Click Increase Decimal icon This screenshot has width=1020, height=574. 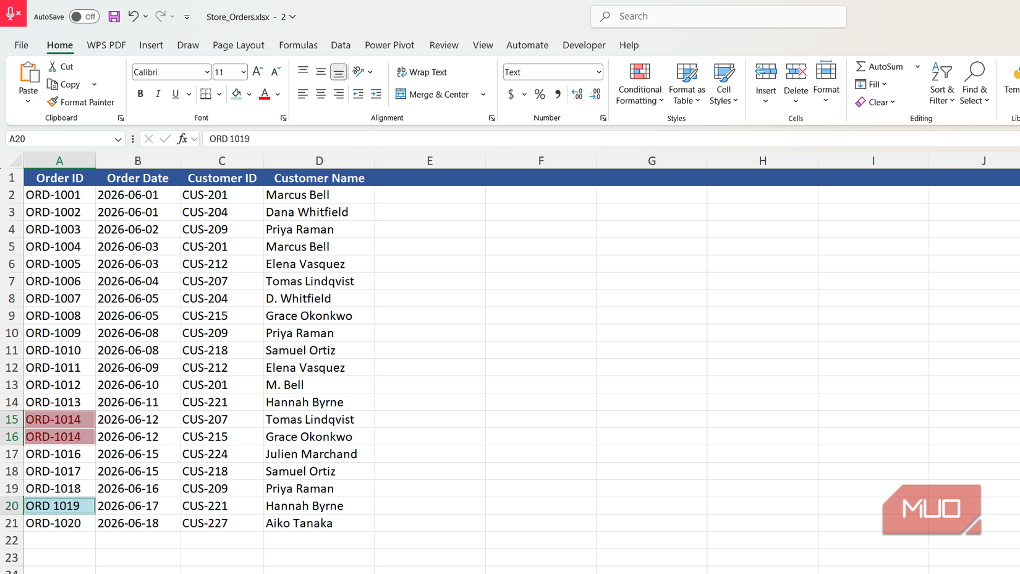577,94
